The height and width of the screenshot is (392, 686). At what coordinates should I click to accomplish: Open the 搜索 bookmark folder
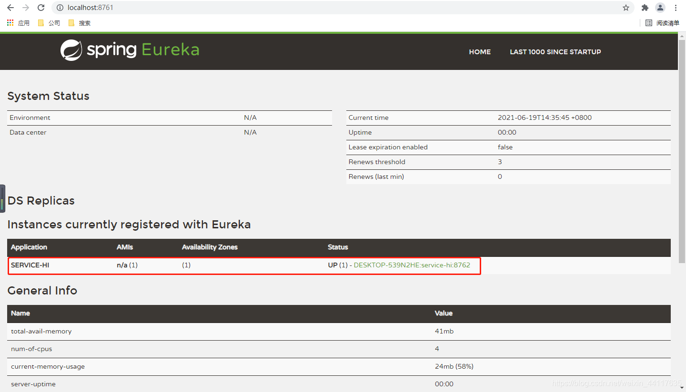pos(80,23)
